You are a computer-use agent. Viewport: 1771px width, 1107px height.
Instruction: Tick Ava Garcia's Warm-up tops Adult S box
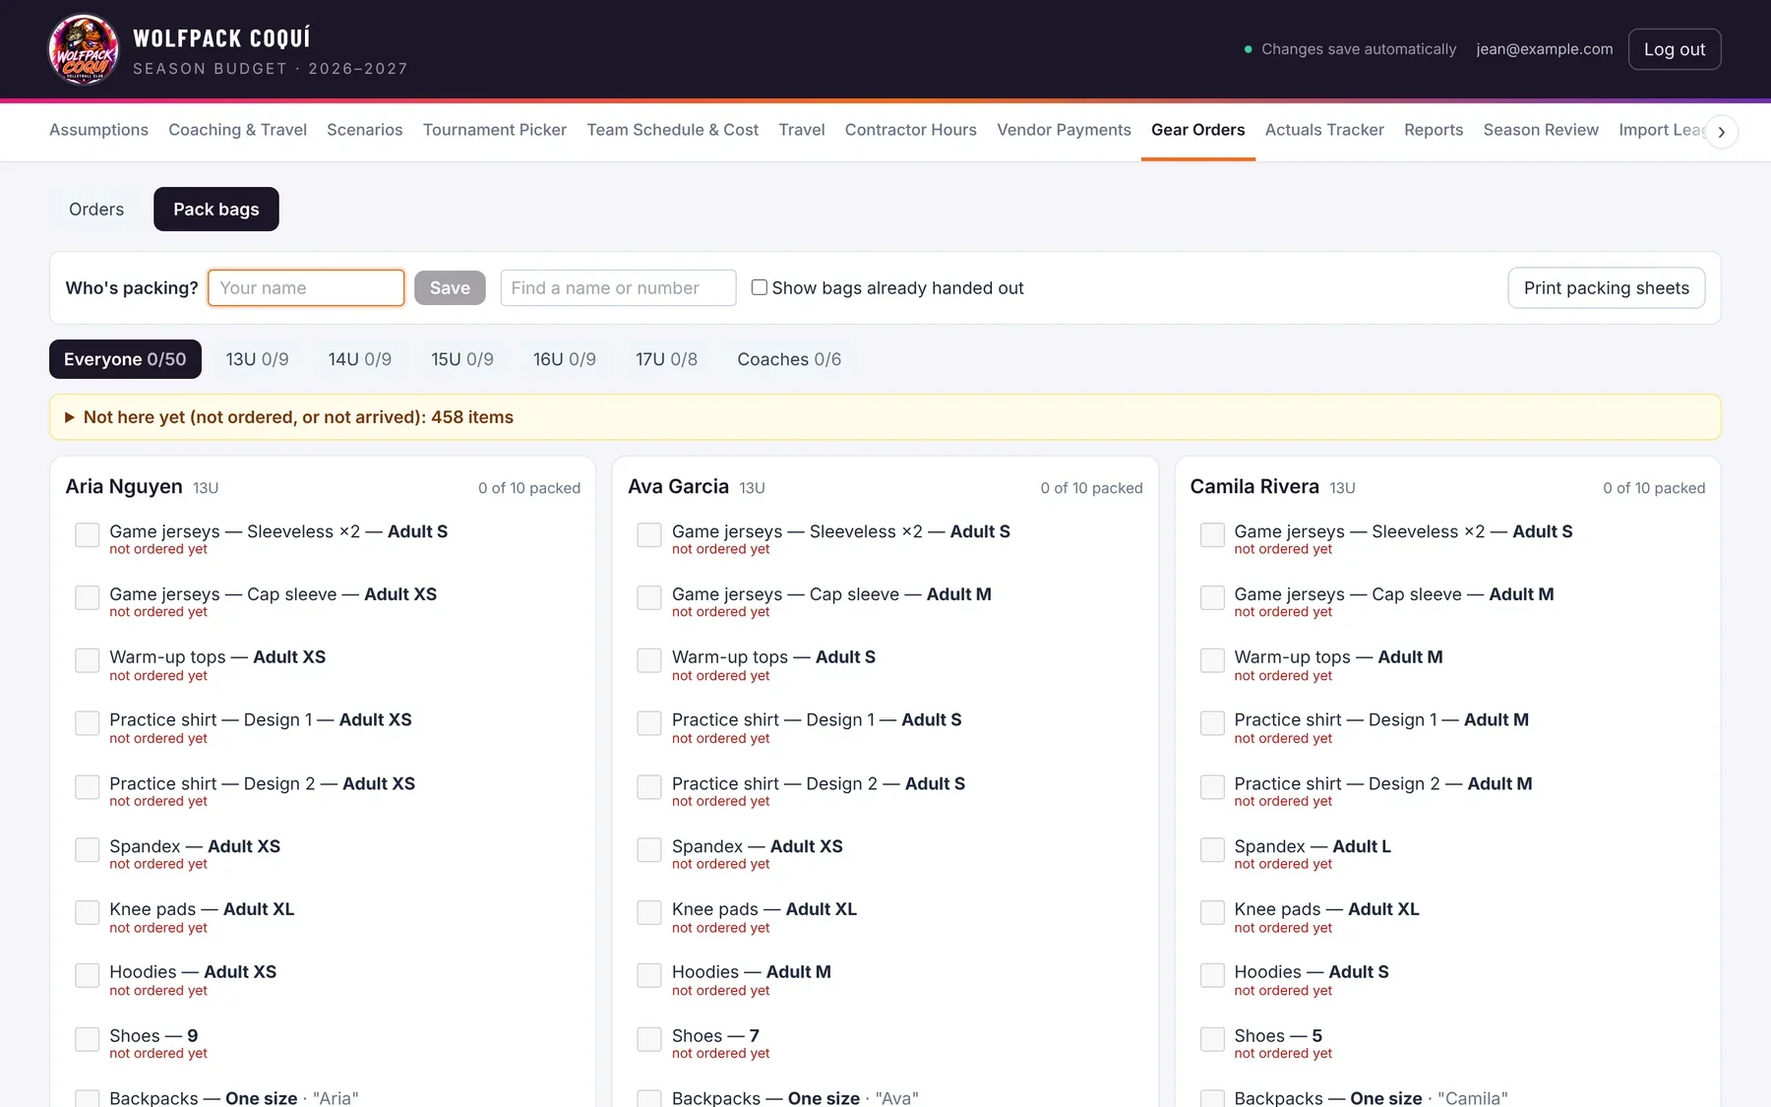[649, 661]
